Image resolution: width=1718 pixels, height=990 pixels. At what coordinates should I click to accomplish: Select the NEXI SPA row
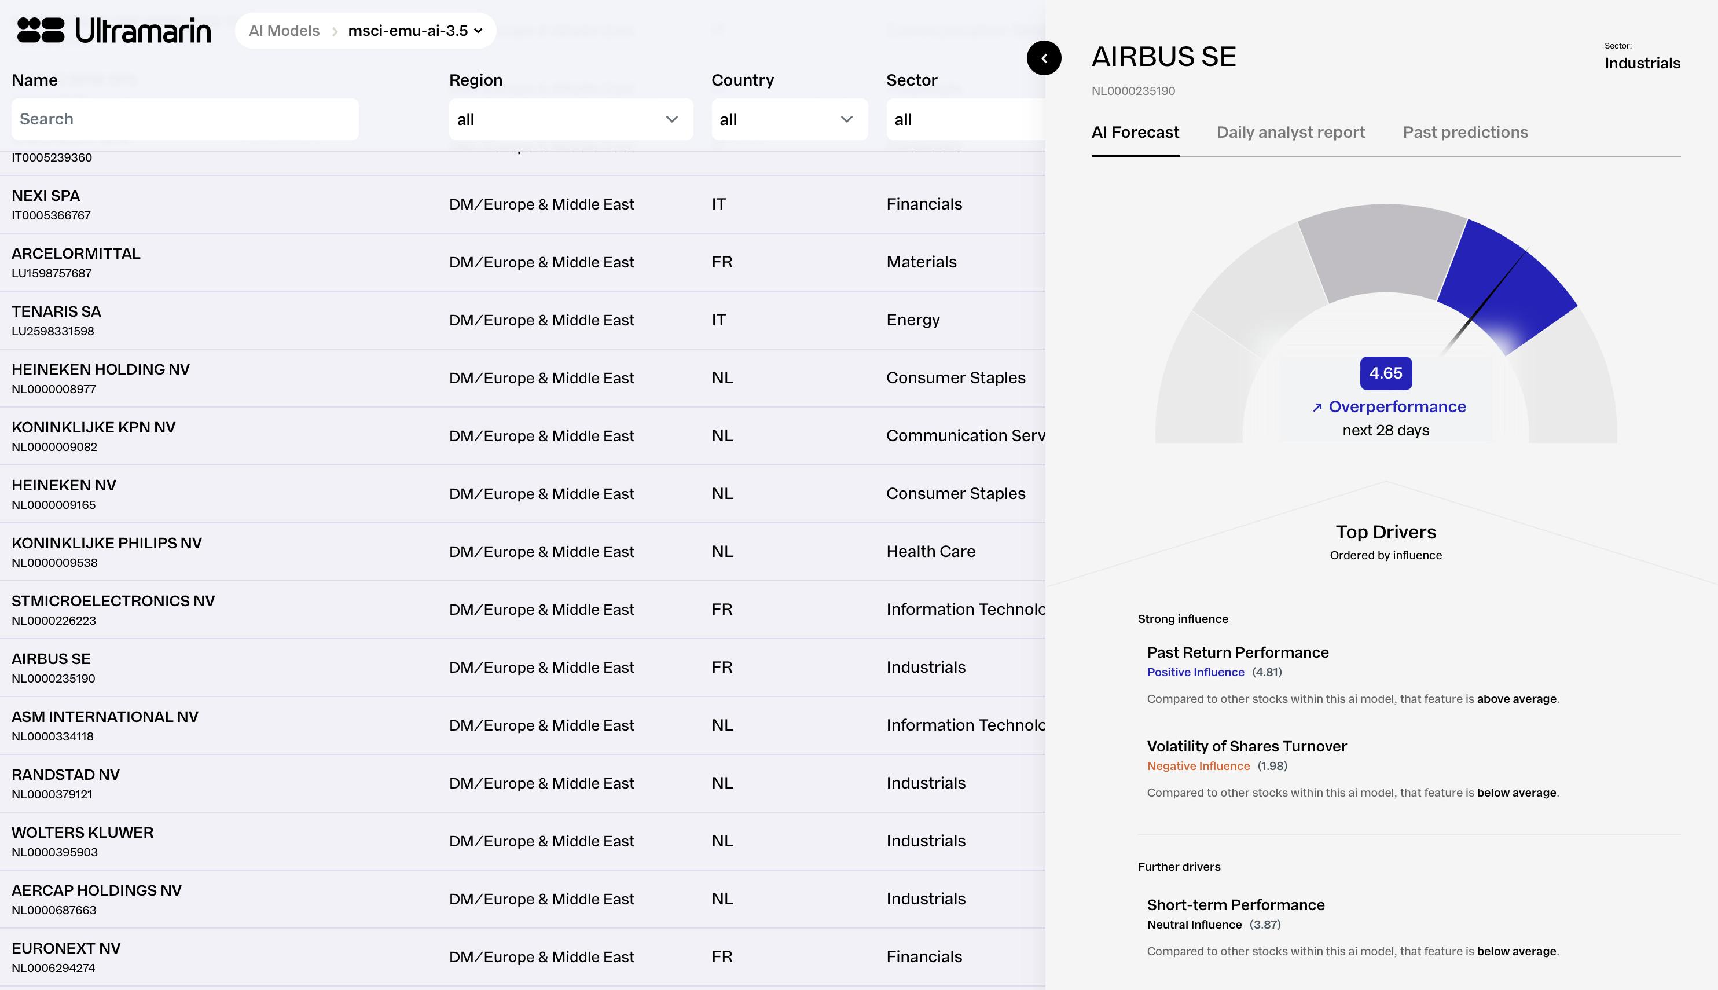[522, 205]
